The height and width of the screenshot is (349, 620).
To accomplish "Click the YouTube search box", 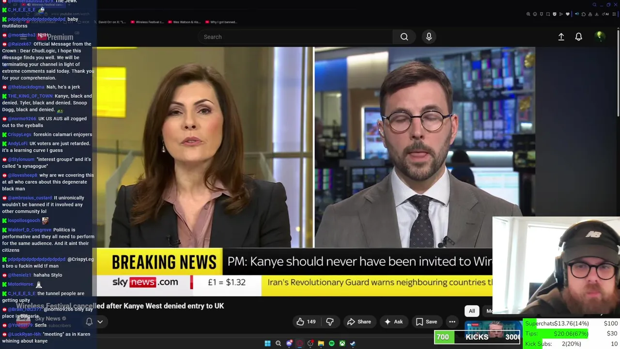I will point(295,37).
